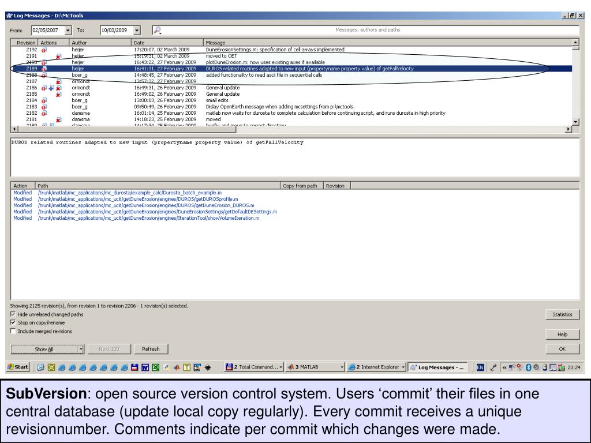Expand the MATLAB taskbar group
591x443 pixels.
(x=342, y=367)
